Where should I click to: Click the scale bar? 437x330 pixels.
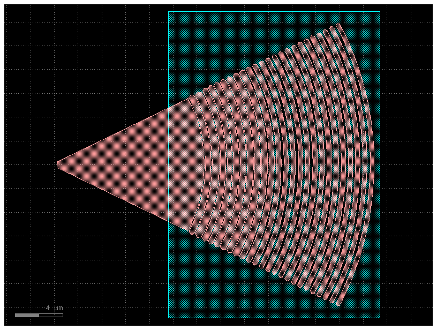[x=40, y=315]
